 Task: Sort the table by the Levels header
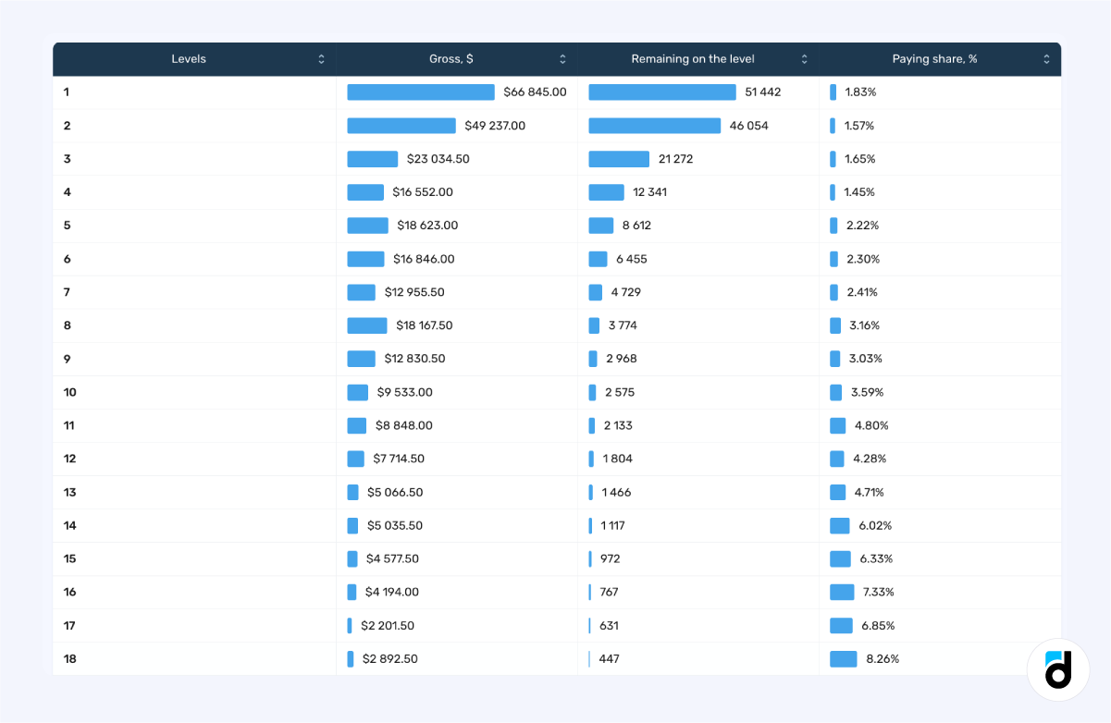click(x=189, y=58)
